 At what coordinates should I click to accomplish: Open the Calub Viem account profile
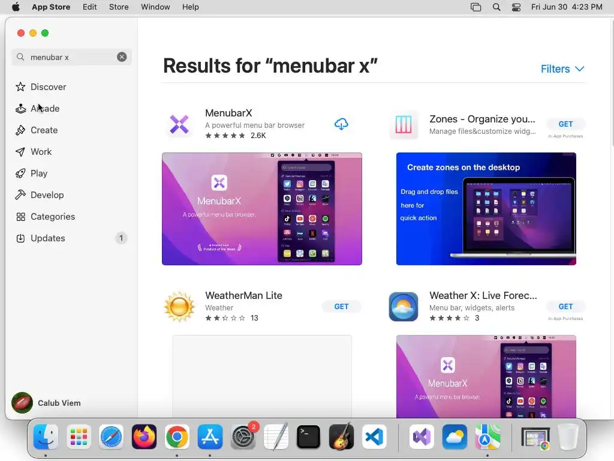46,403
